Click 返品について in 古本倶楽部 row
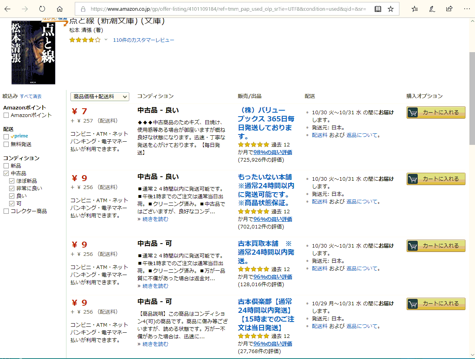The image size is (475, 359). (362, 326)
